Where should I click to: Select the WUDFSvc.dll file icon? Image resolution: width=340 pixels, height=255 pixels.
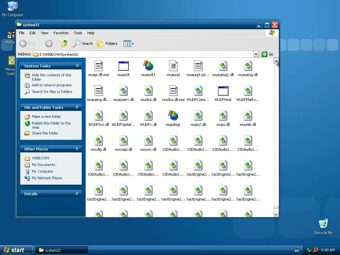coord(98,116)
